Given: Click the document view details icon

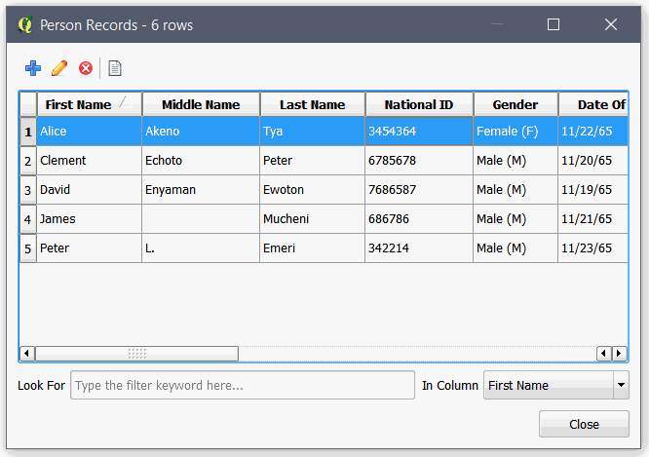Looking at the screenshot, I should coord(115,68).
